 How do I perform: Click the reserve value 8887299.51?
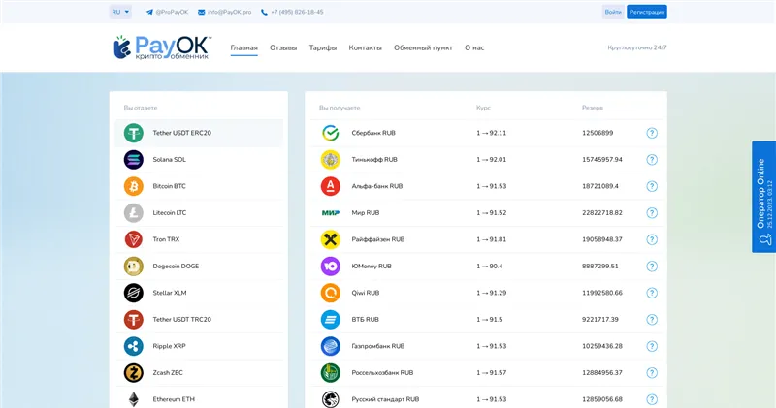click(x=600, y=267)
